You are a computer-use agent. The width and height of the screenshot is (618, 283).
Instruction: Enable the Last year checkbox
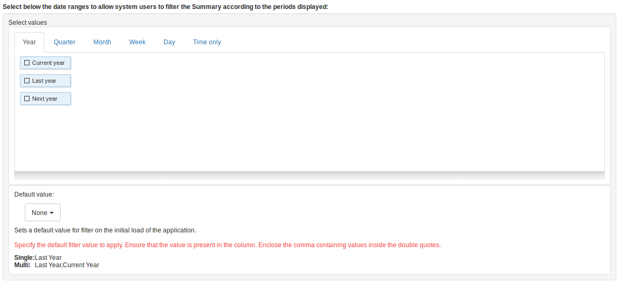[27, 81]
